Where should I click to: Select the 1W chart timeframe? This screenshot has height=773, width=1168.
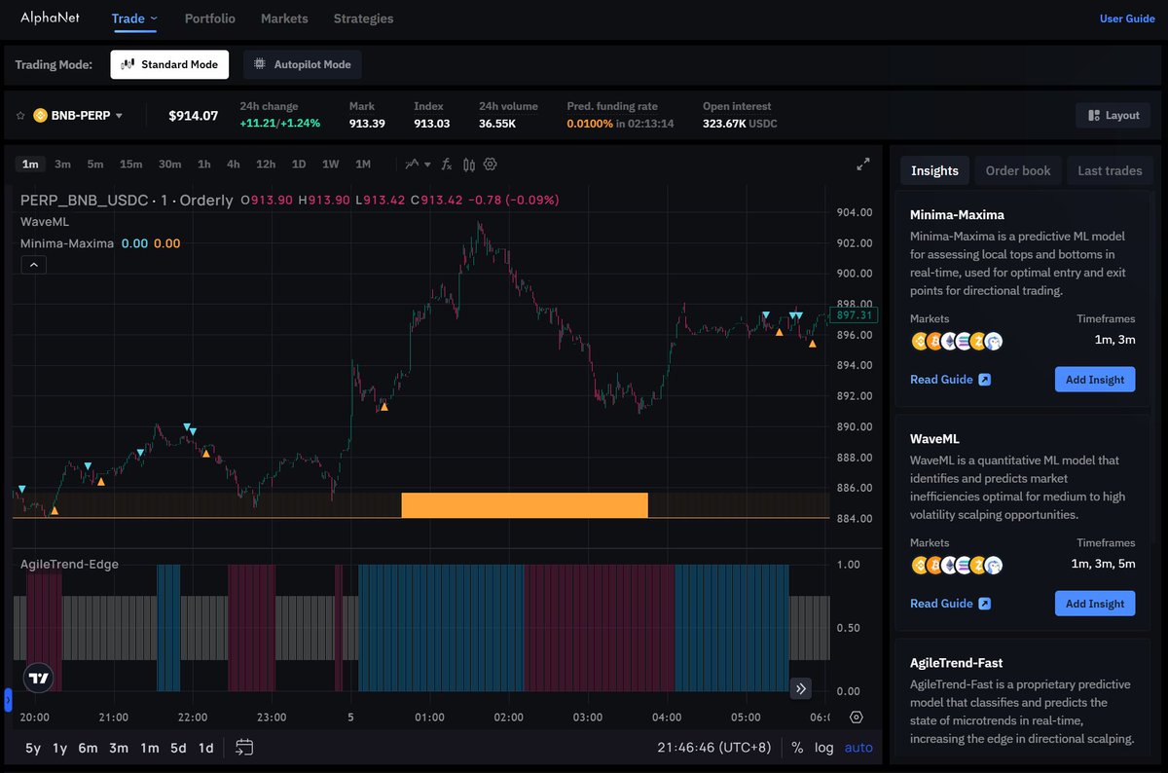point(331,165)
